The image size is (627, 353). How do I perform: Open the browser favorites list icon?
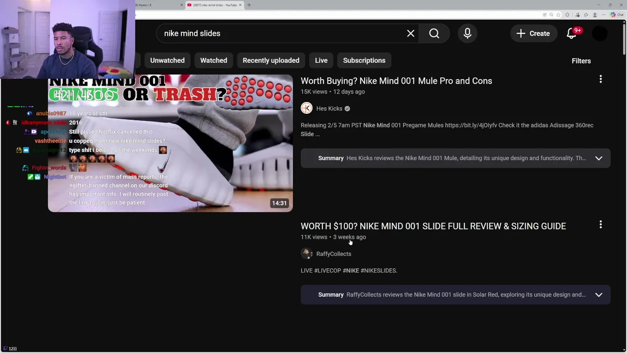tap(586, 15)
